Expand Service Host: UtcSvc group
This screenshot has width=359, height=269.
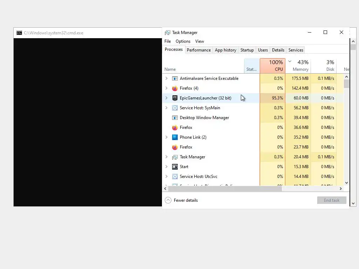coord(167,177)
